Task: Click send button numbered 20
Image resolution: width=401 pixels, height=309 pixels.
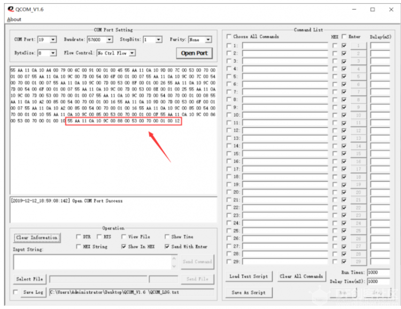Action: click(358, 192)
